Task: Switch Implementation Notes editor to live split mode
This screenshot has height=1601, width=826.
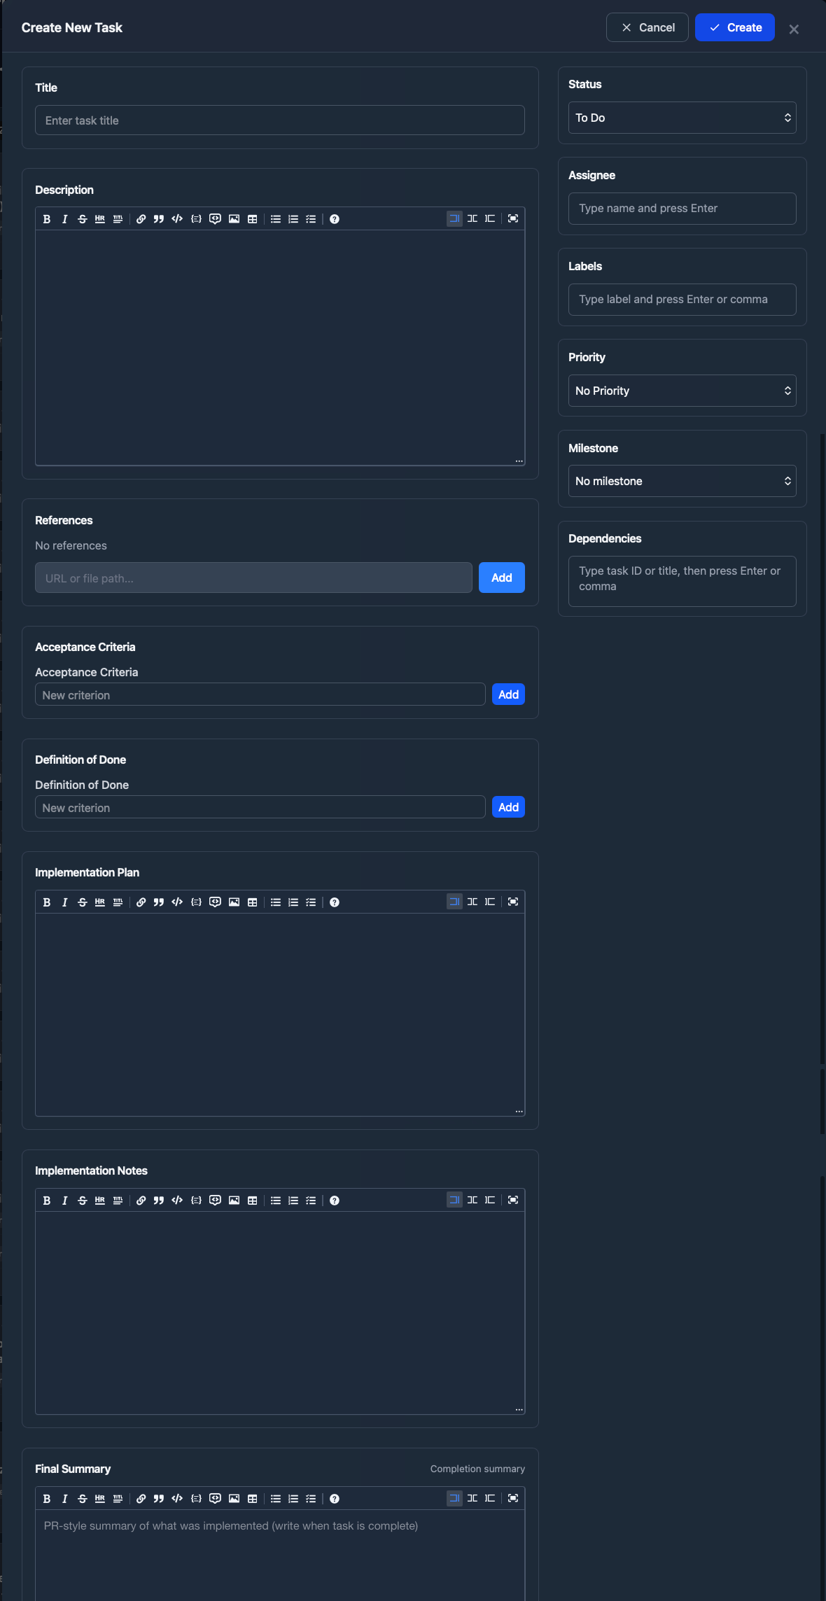Action: point(472,1200)
